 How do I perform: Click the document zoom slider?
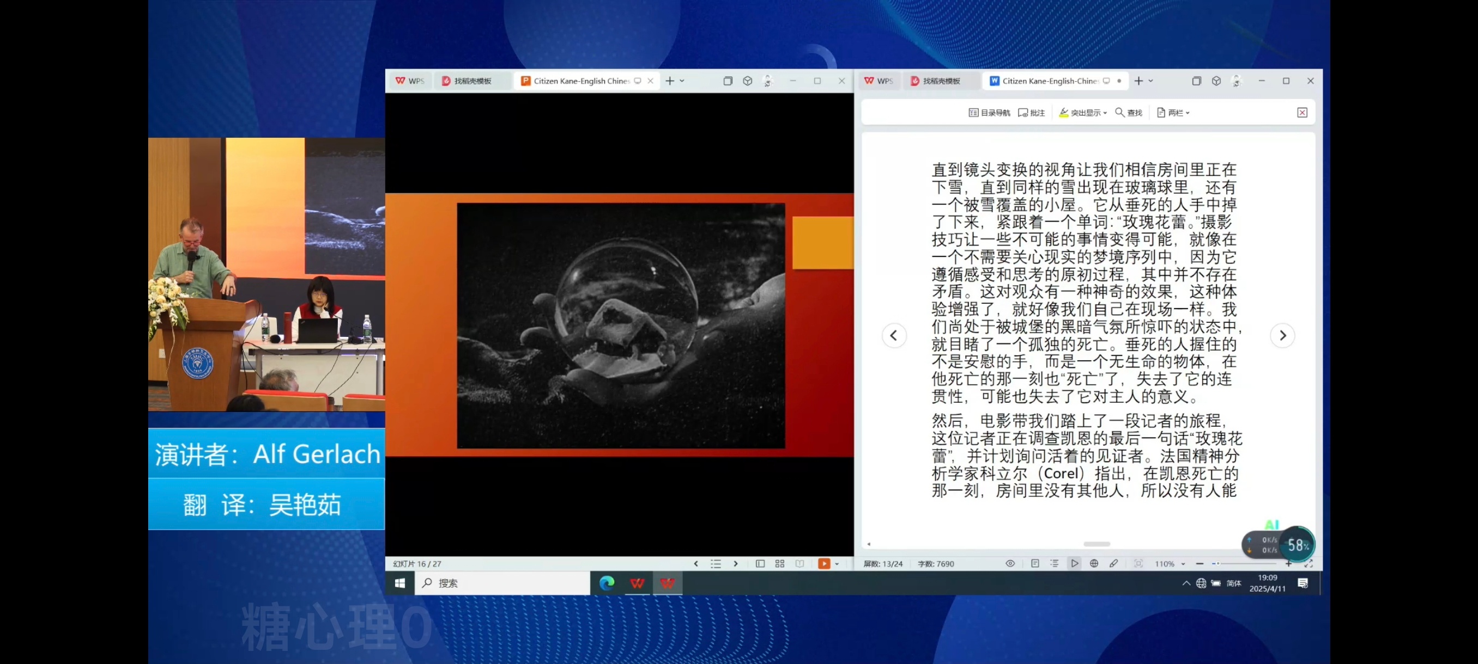(1244, 564)
